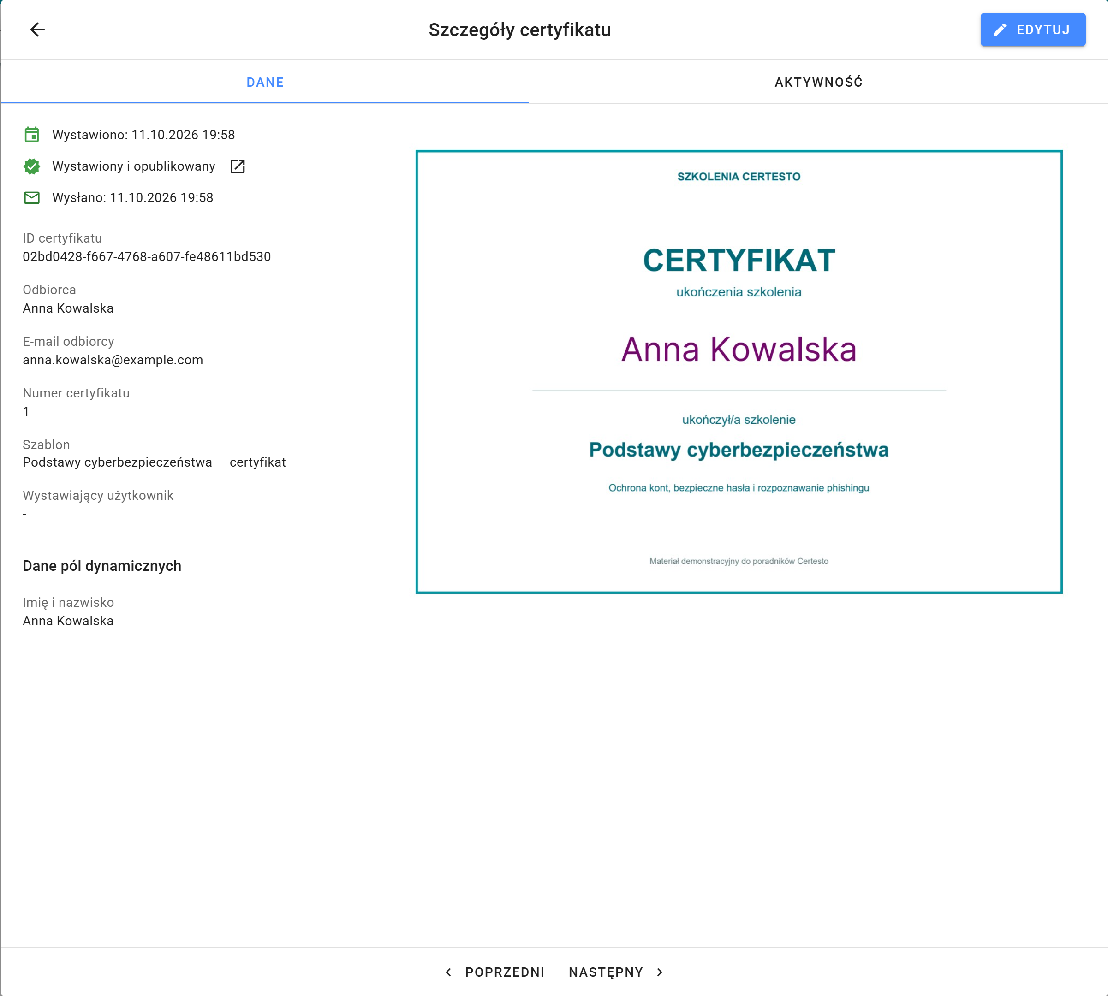Click the 'Wysłano: 11.10.2026 19:58' text

(x=132, y=197)
